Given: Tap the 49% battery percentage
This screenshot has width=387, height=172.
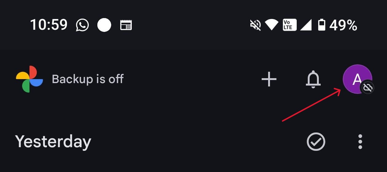Looking at the screenshot, I should (x=343, y=25).
